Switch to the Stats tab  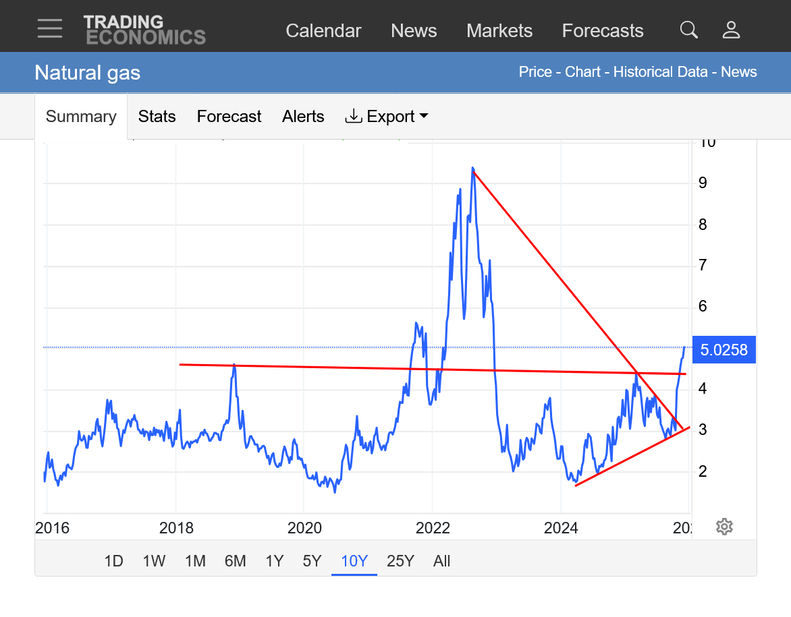click(157, 117)
